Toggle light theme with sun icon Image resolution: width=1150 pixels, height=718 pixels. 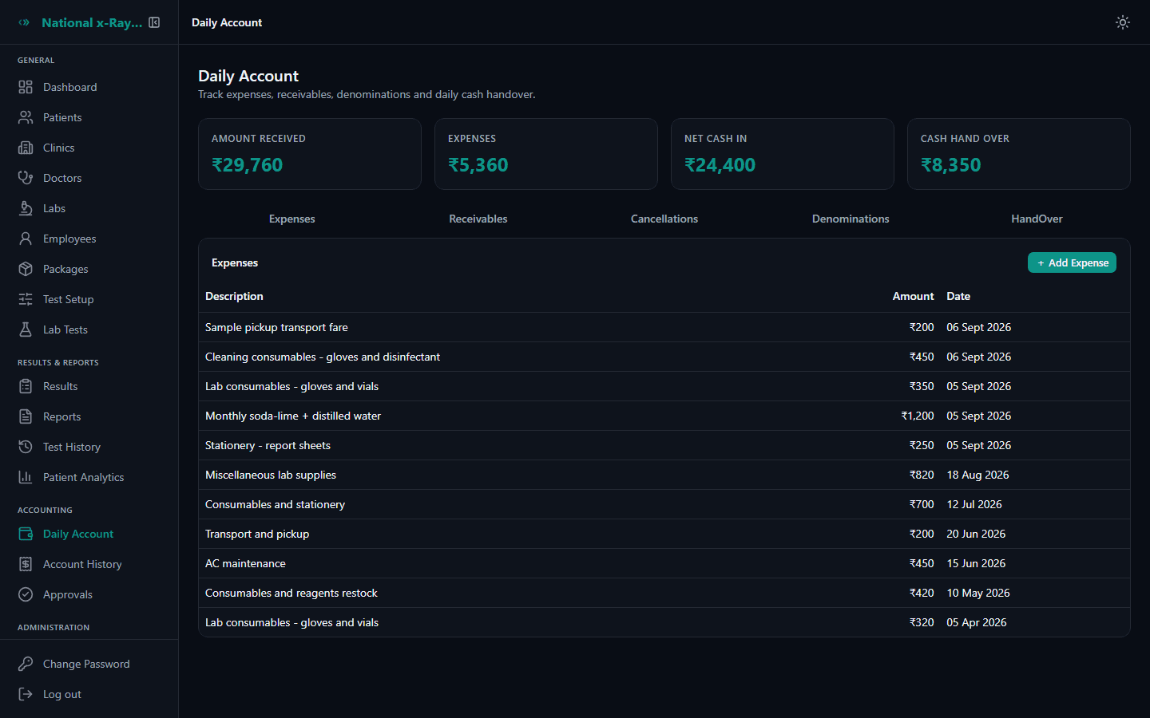click(x=1123, y=22)
